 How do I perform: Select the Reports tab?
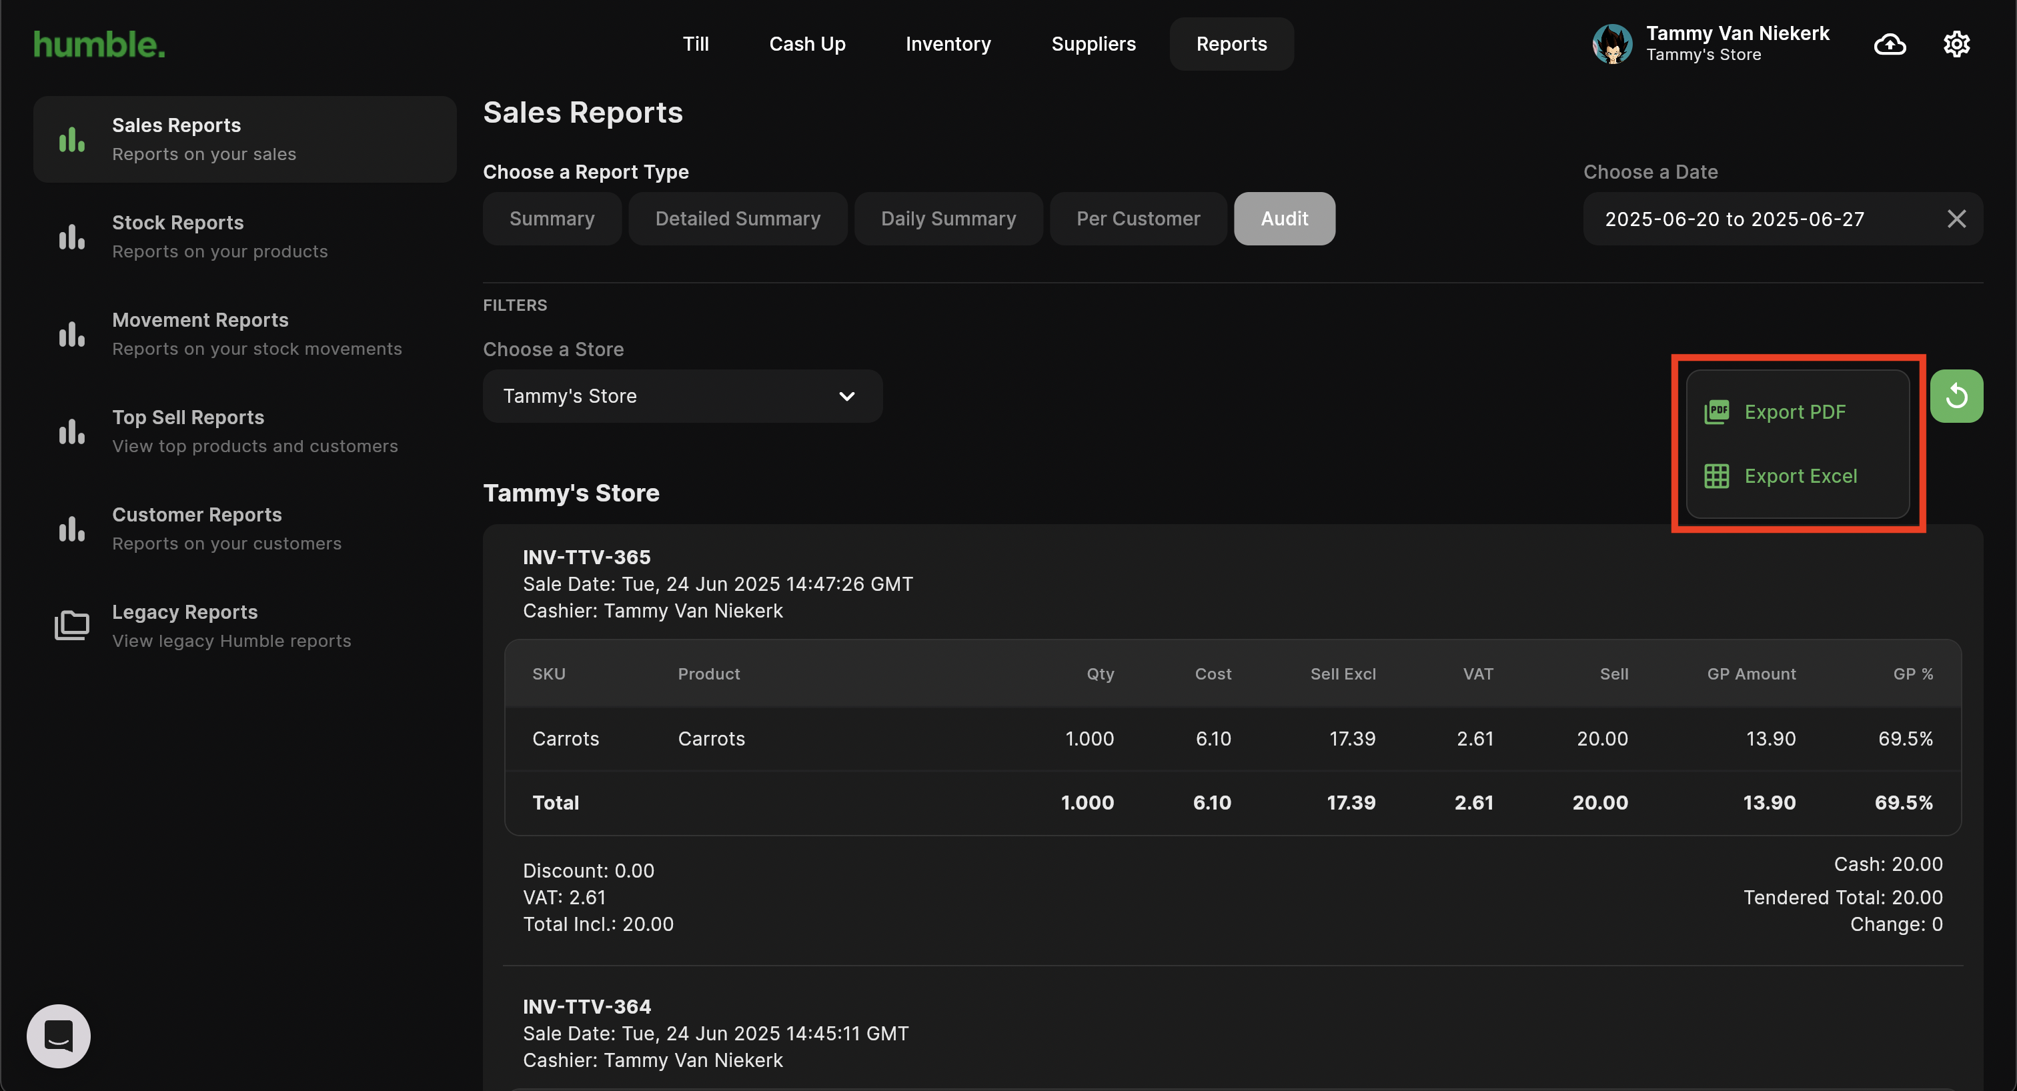pyautogui.click(x=1231, y=45)
